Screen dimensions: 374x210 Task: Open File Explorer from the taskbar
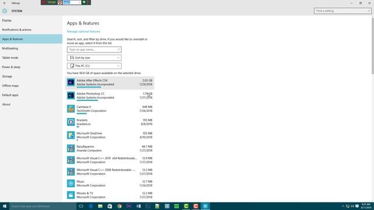(100, 206)
